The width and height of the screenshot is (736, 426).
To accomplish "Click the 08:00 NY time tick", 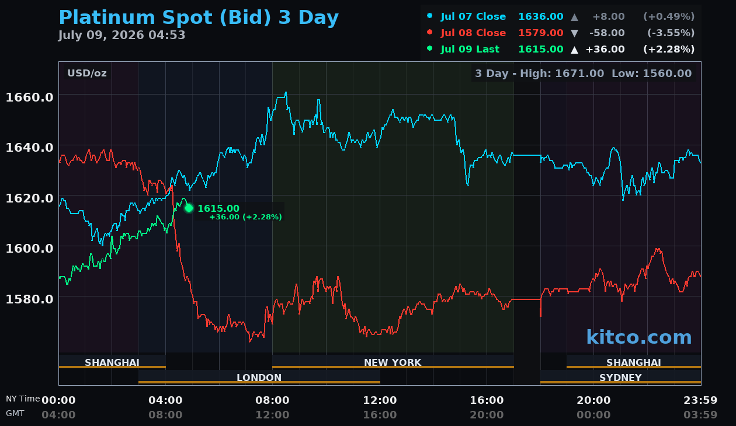I will (x=272, y=400).
